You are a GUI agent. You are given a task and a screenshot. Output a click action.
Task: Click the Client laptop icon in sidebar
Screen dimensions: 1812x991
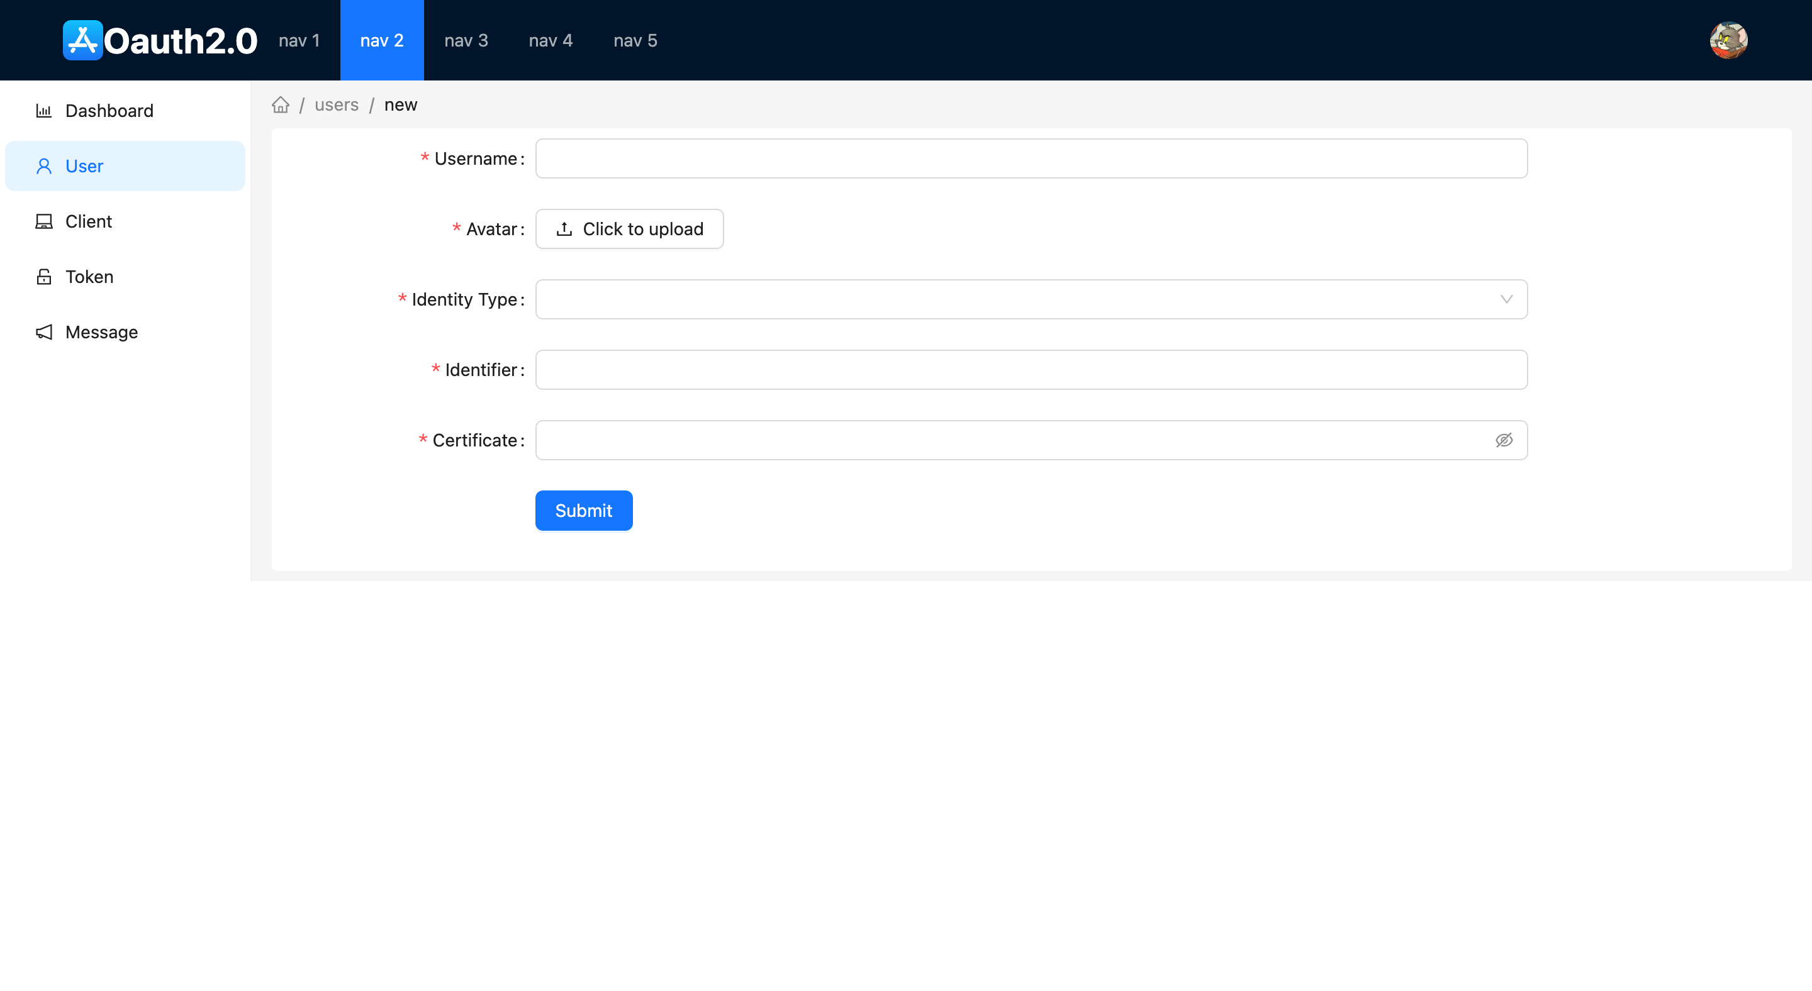43,221
